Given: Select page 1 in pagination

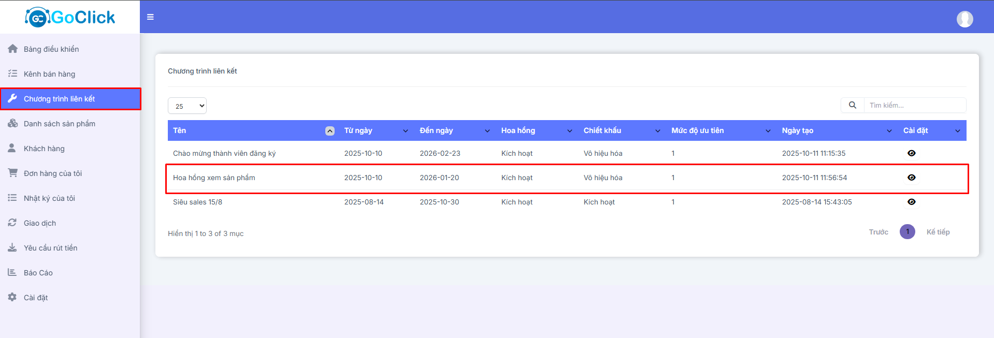Looking at the screenshot, I should 907,232.
